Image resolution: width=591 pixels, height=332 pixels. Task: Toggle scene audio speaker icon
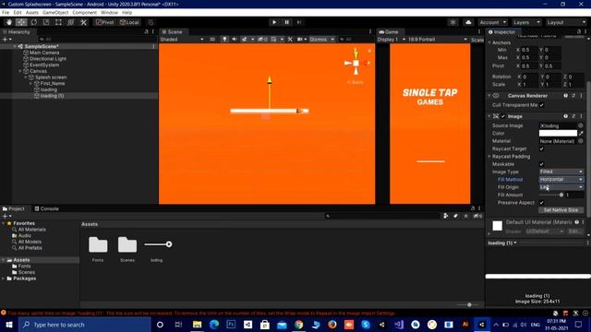(234, 39)
